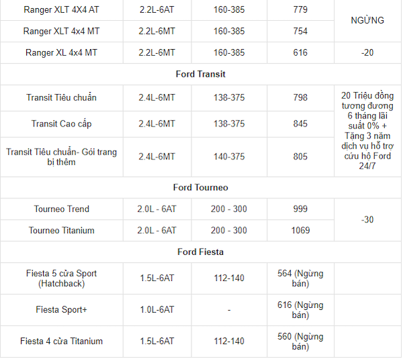Select the Tourneo Trend model cell
403x359 pixels.
pos(61,209)
